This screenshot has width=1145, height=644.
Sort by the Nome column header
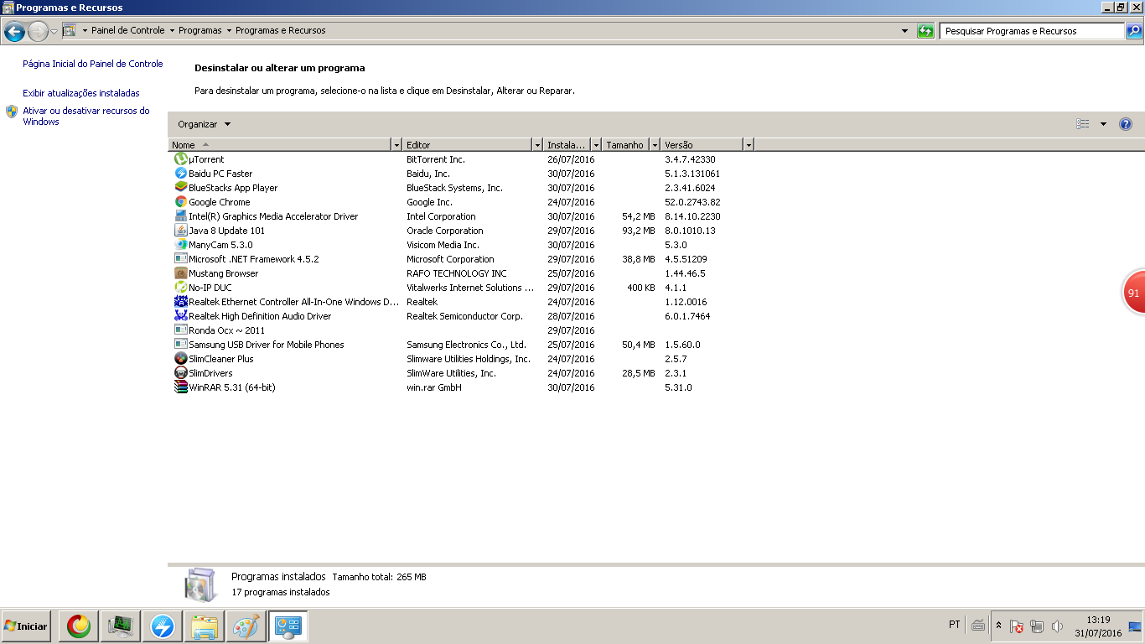pyautogui.click(x=280, y=145)
